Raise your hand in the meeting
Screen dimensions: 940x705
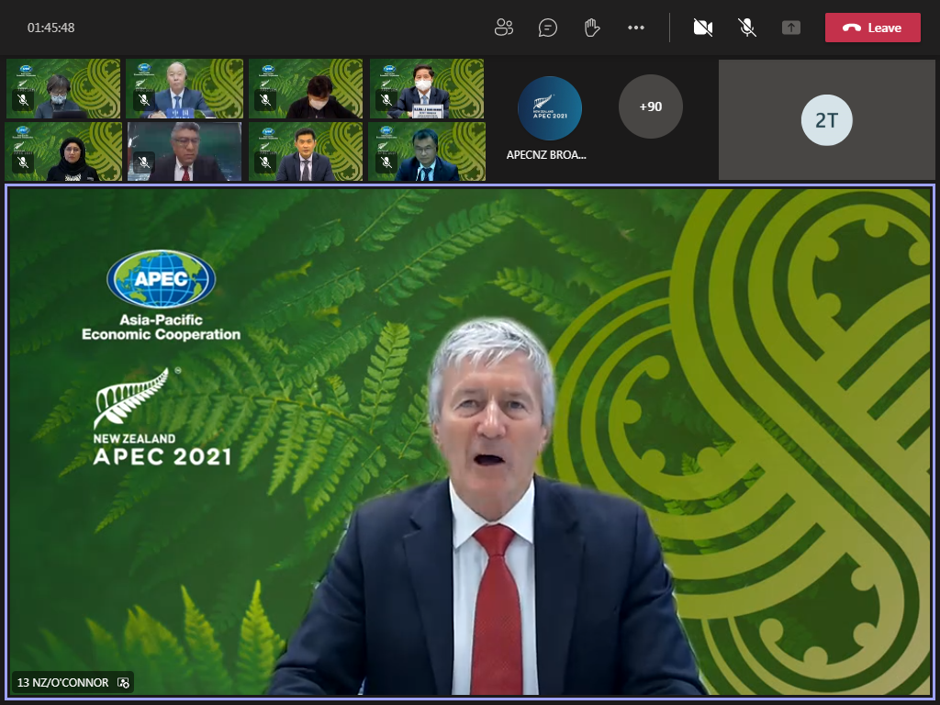pos(592,28)
